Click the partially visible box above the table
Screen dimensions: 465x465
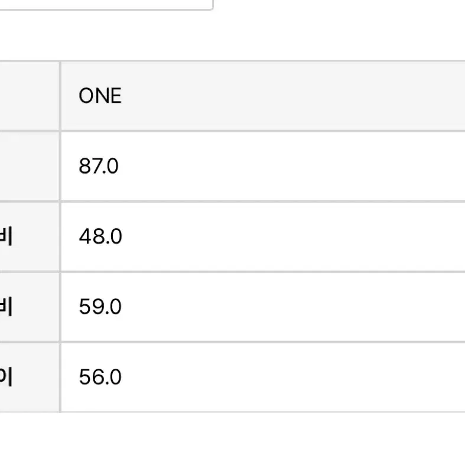106,5
